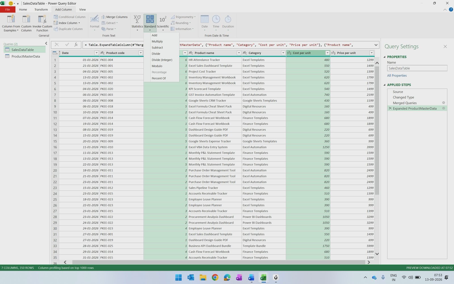Open Cost per unit filter dropdown
The image size is (454, 284).
[327, 53]
